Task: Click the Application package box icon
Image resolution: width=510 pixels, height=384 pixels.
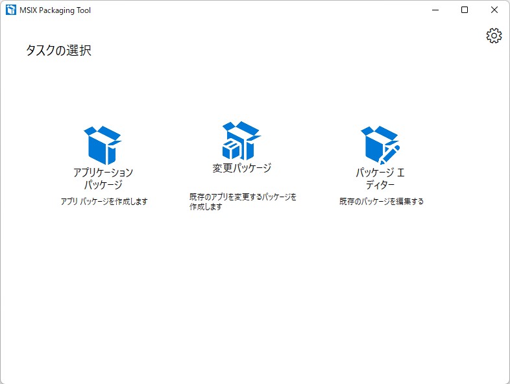Action: pos(103,145)
